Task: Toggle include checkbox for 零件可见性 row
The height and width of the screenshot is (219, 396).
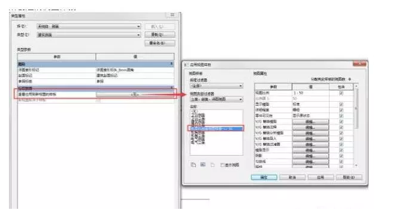Action: click(341, 116)
